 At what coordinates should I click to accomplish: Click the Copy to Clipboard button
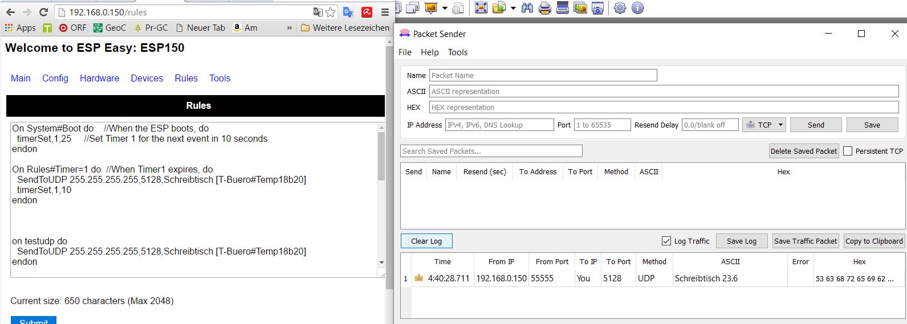point(874,241)
